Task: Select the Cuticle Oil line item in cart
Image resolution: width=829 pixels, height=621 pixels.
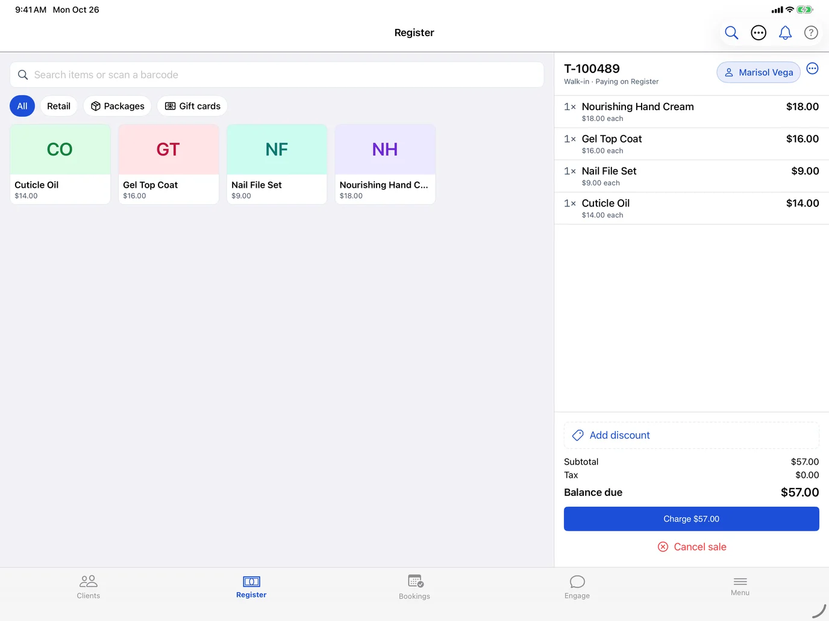Action: pos(692,208)
